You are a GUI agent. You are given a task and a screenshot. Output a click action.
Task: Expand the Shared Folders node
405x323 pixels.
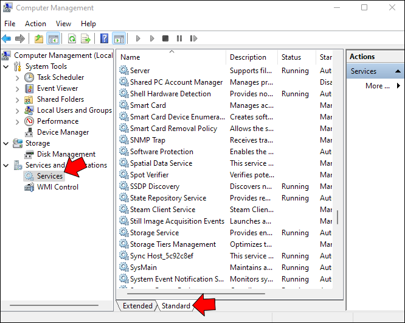[17, 100]
